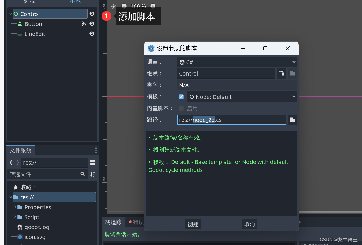Toggle visibility of the LineEdit node
This screenshot has width=362, height=245.
(x=92, y=34)
